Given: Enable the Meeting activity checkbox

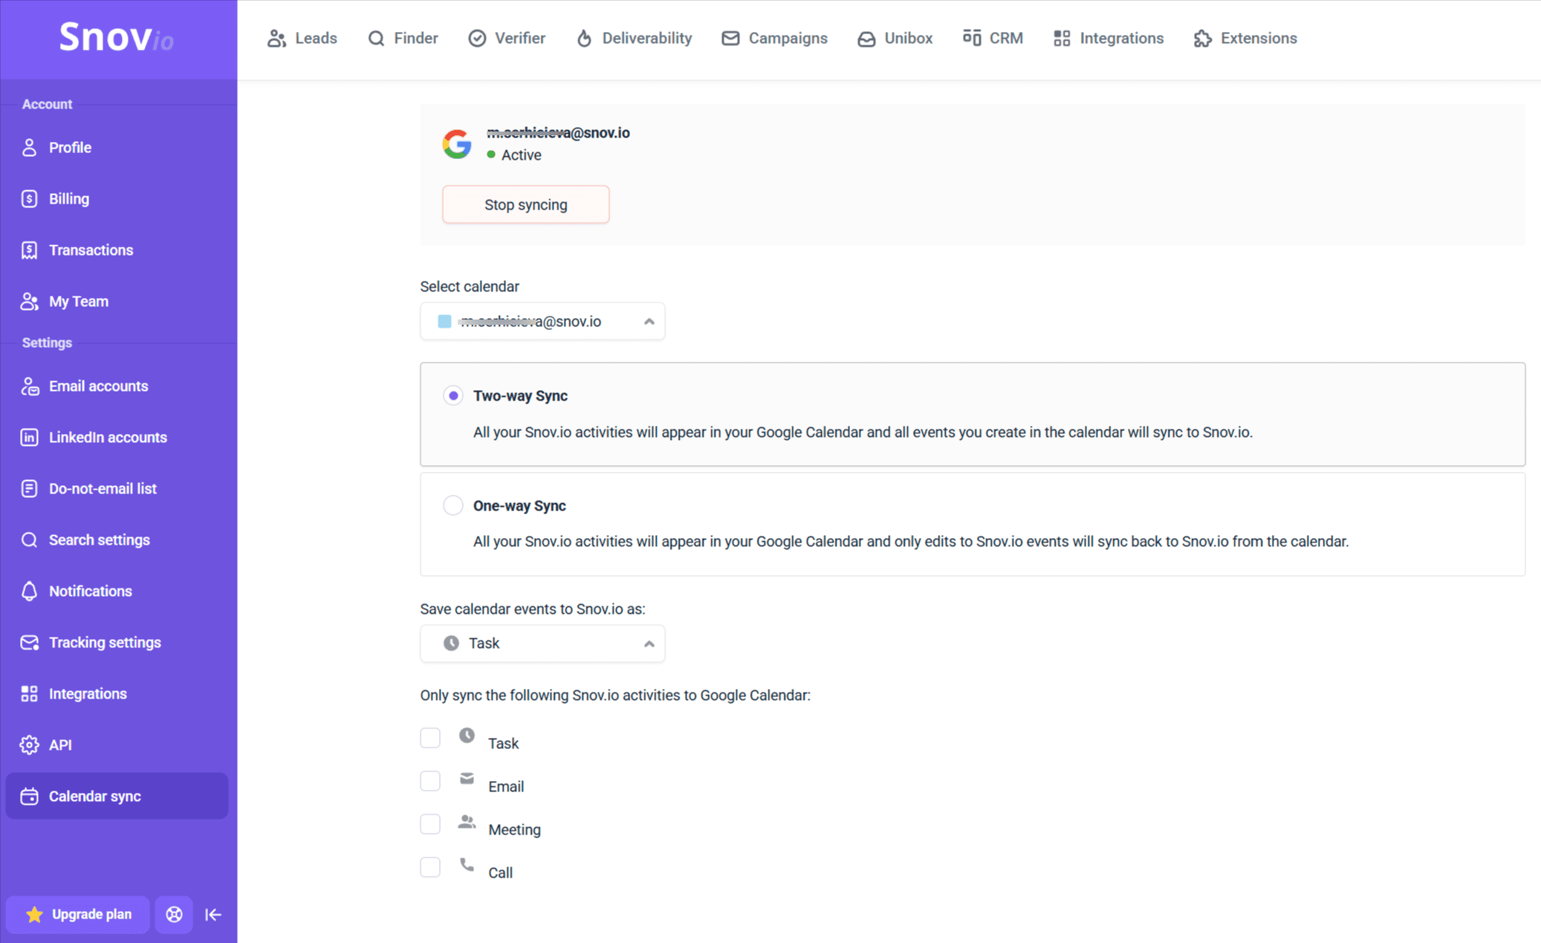Looking at the screenshot, I should 430,824.
